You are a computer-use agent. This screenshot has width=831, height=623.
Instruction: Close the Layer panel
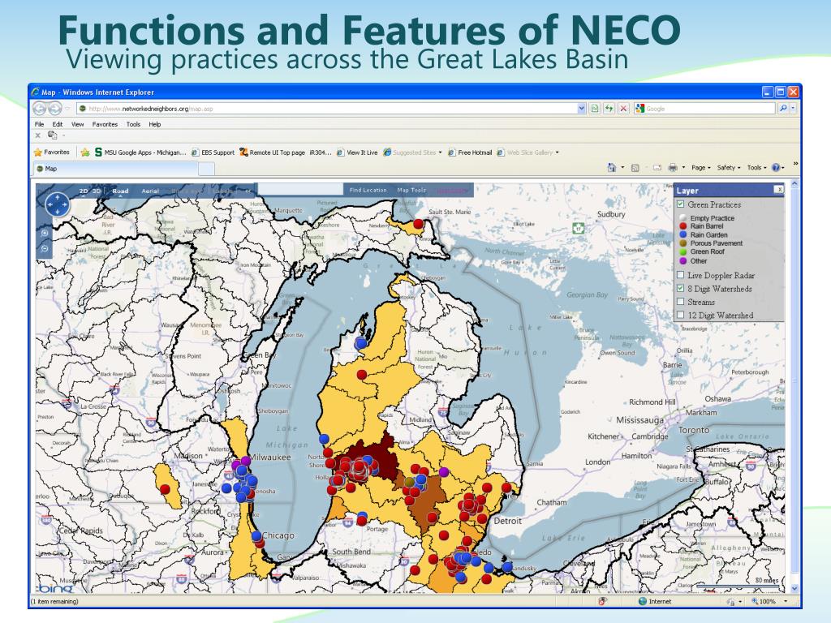tap(778, 189)
